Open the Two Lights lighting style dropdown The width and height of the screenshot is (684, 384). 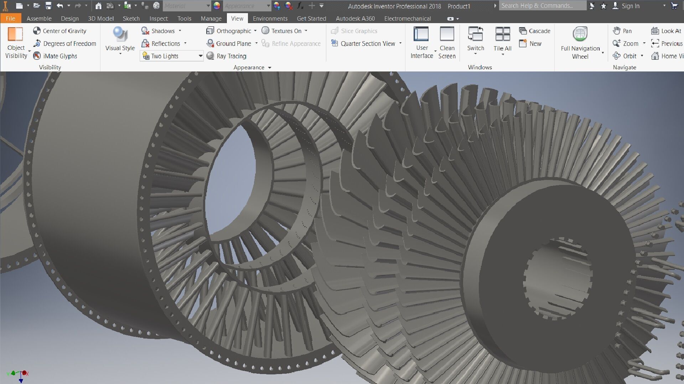(172, 56)
